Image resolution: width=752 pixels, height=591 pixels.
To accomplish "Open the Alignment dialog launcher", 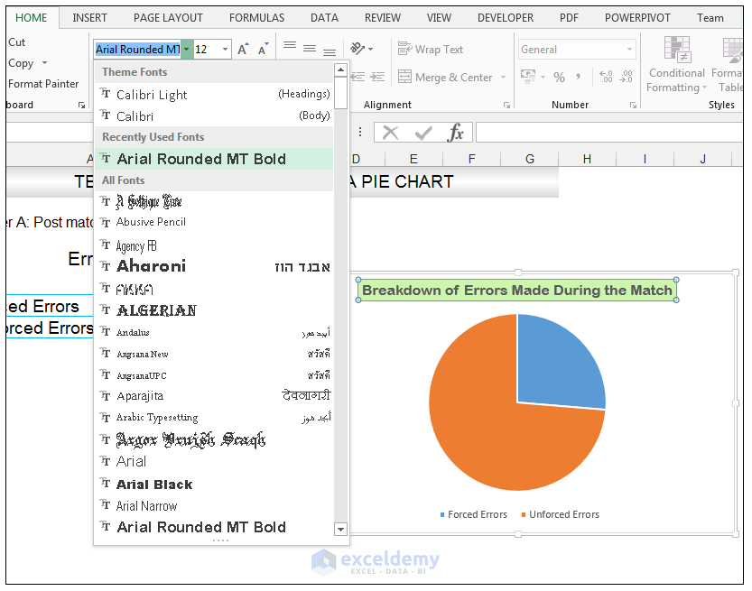I will [506, 105].
